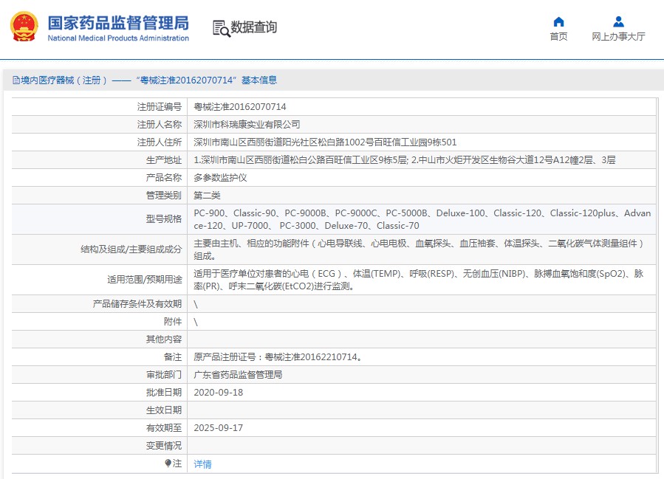Click the 数据查询 heading text
The height and width of the screenshot is (479, 664).
tap(253, 27)
